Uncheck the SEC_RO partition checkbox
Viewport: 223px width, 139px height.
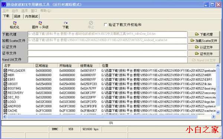6,97
